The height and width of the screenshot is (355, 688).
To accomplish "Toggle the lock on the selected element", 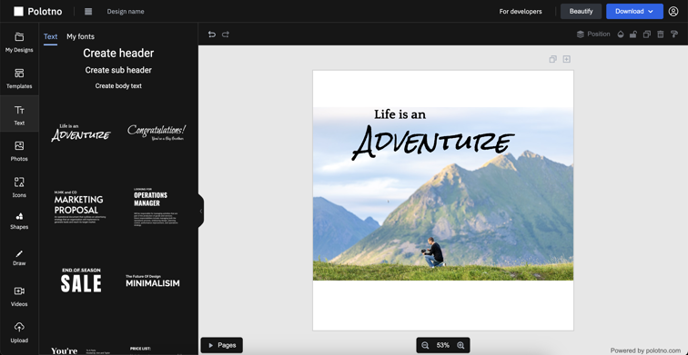I will point(633,35).
